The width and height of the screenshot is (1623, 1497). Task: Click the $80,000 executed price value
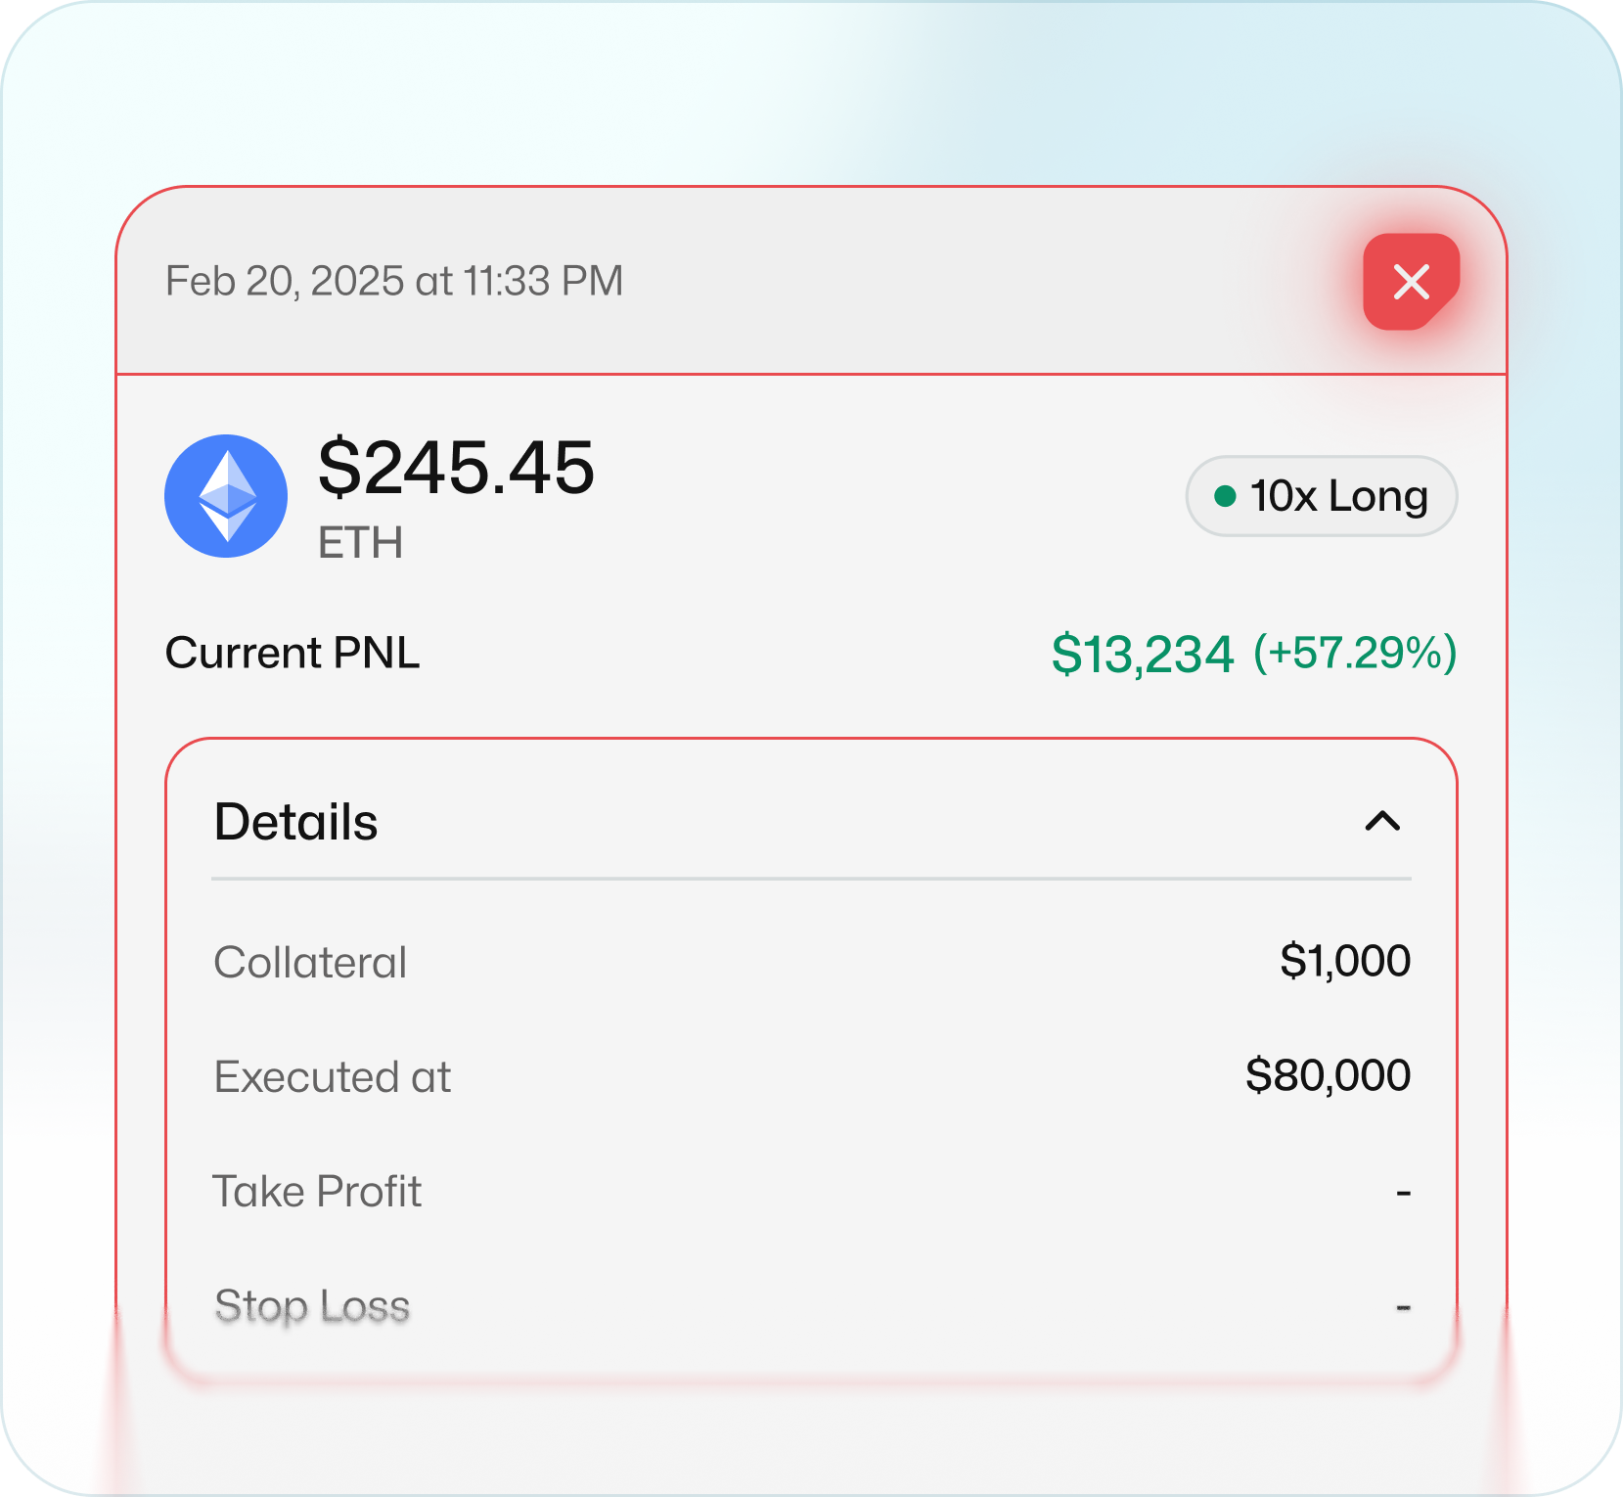click(1328, 1075)
